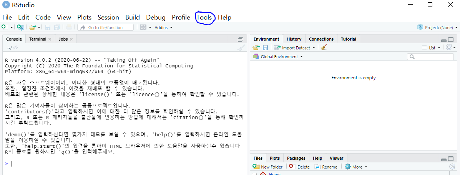
Task: Switch to the History tab
Action: click(x=294, y=39)
